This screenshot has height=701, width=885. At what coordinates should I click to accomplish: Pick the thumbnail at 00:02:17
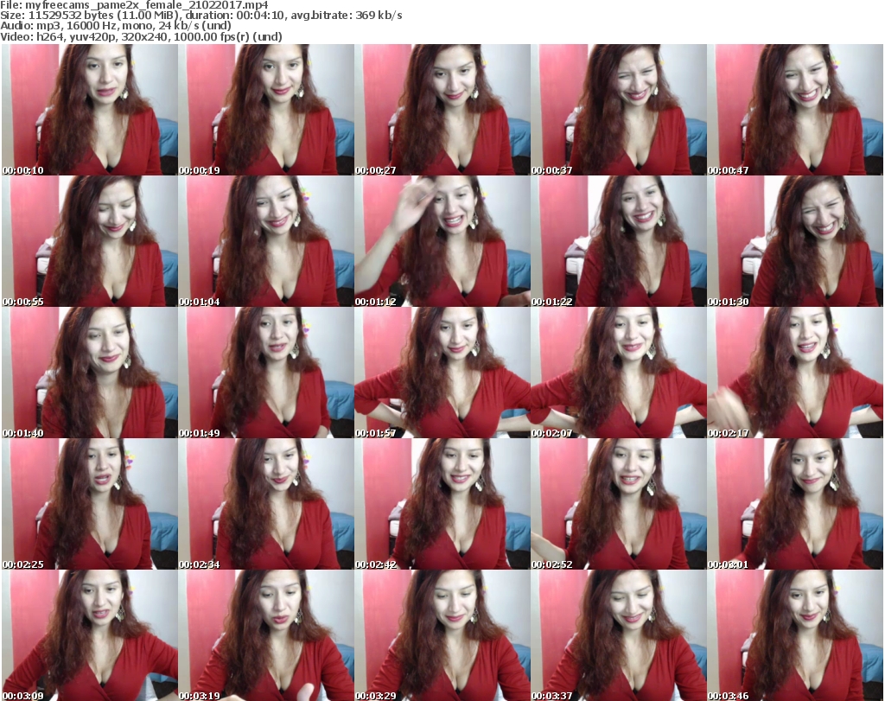tap(795, 373)
